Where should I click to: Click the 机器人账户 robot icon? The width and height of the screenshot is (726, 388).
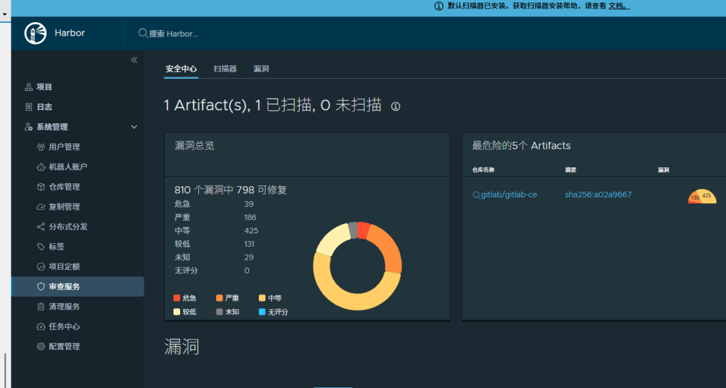pos(41,167)
